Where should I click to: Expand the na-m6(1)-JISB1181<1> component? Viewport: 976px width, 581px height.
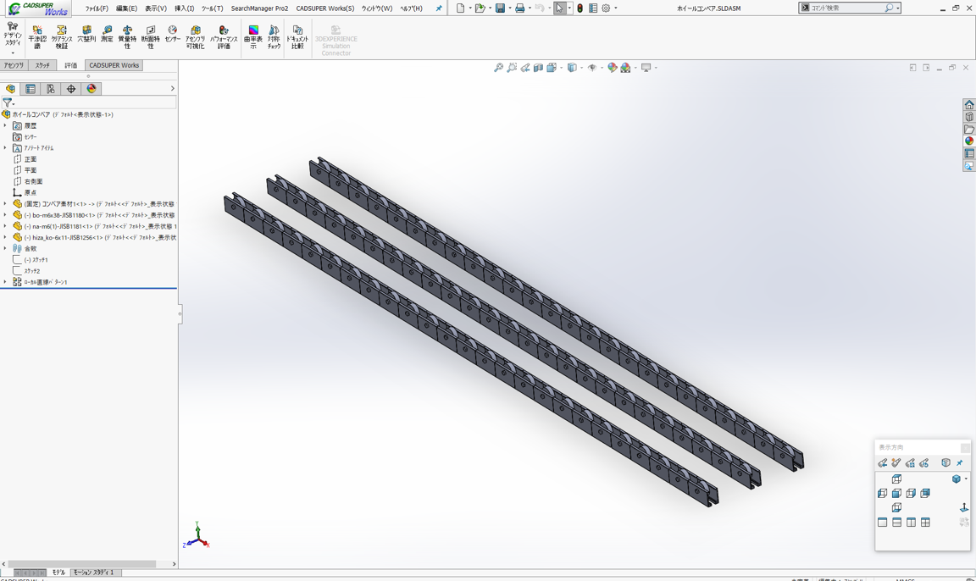[x=5, y=226]
